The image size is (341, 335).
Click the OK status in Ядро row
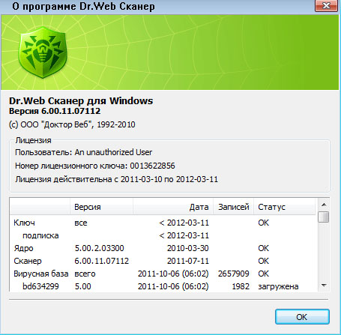pyautogui.click(x=264, y=248)
